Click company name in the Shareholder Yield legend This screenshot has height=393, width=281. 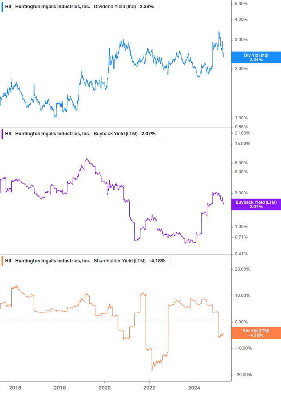[53, 261]
